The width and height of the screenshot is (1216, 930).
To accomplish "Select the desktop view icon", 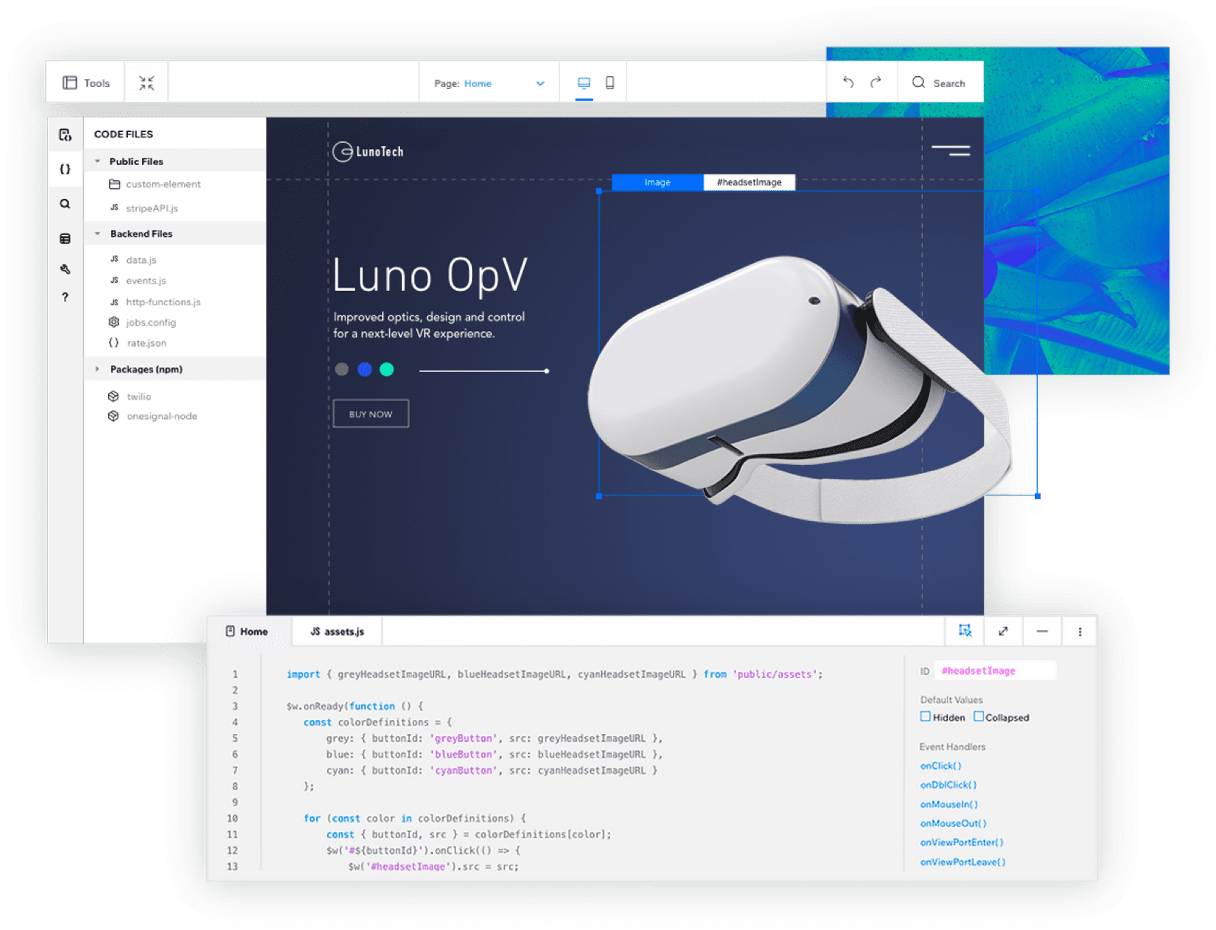I will click(x=584, y=83).
